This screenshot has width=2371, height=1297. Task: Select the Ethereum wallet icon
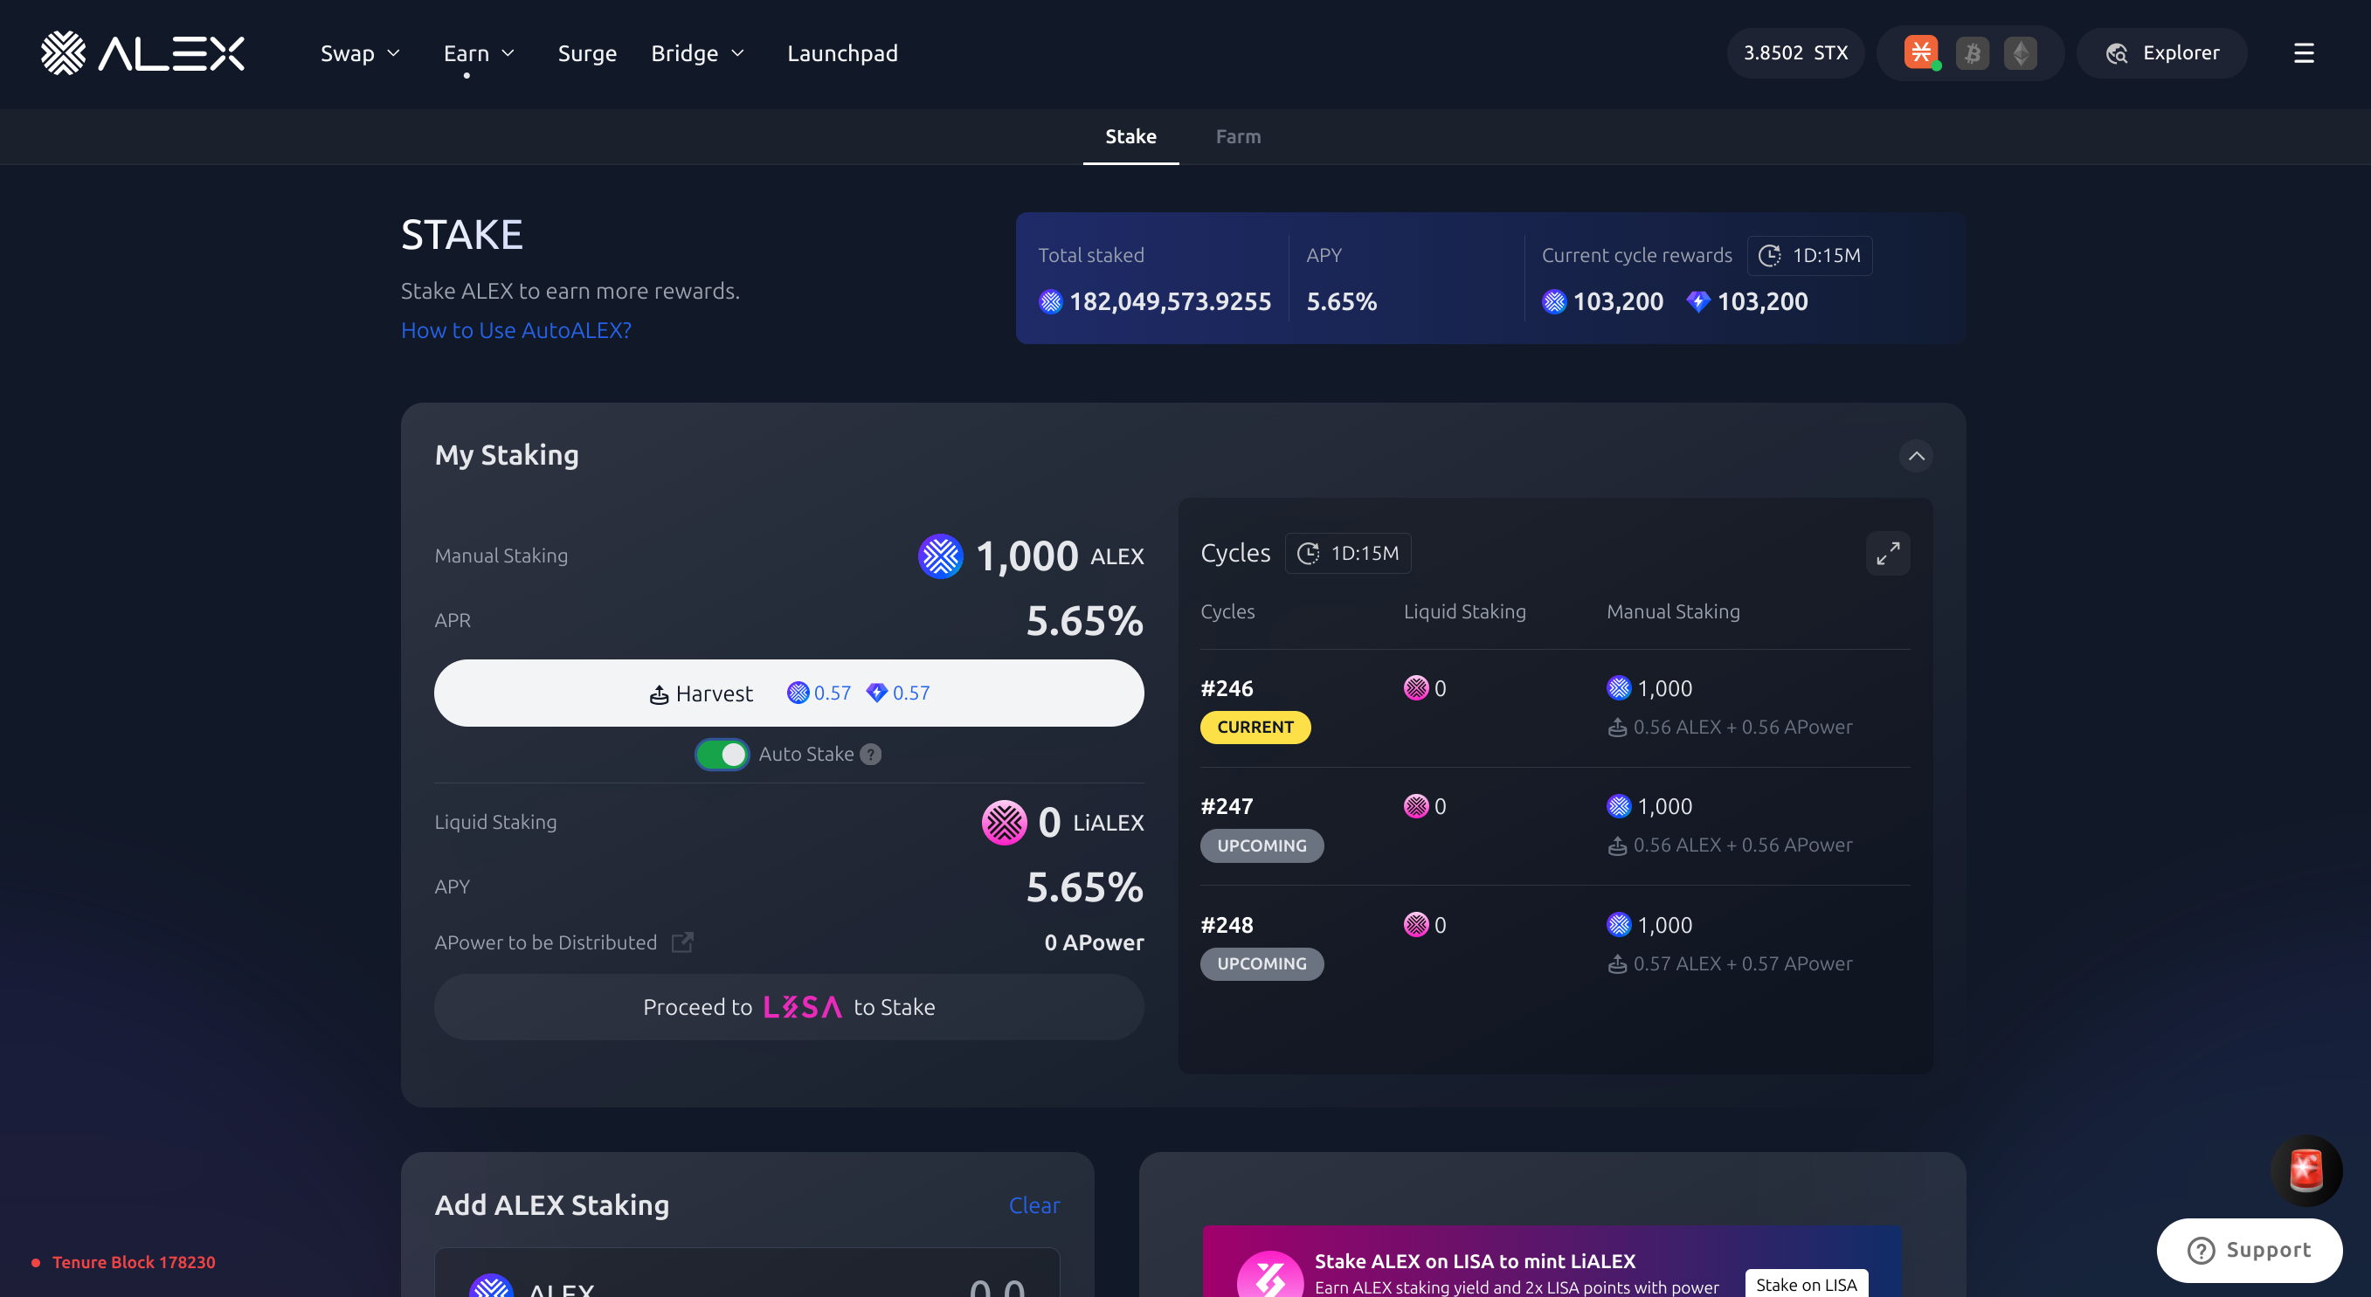2021,52
